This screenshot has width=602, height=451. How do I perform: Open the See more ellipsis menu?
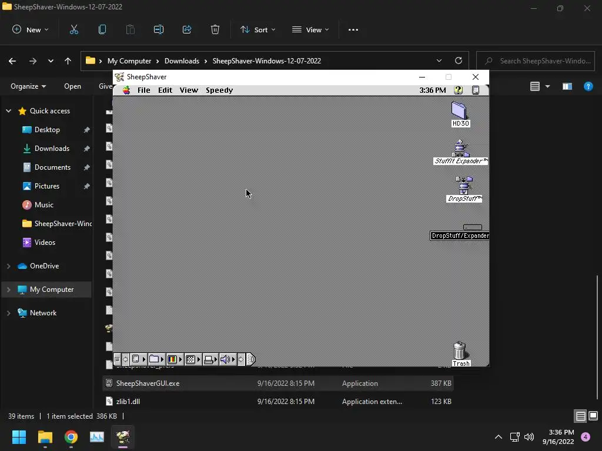(353, 29)
